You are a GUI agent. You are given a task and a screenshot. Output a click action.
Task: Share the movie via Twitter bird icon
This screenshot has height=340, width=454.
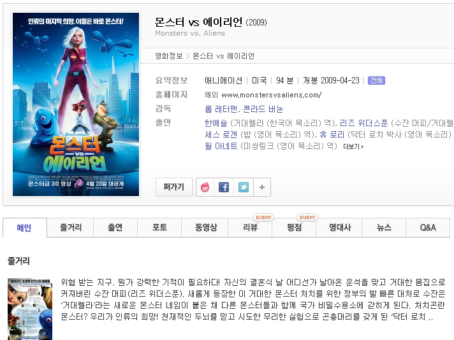click(244, 187)
